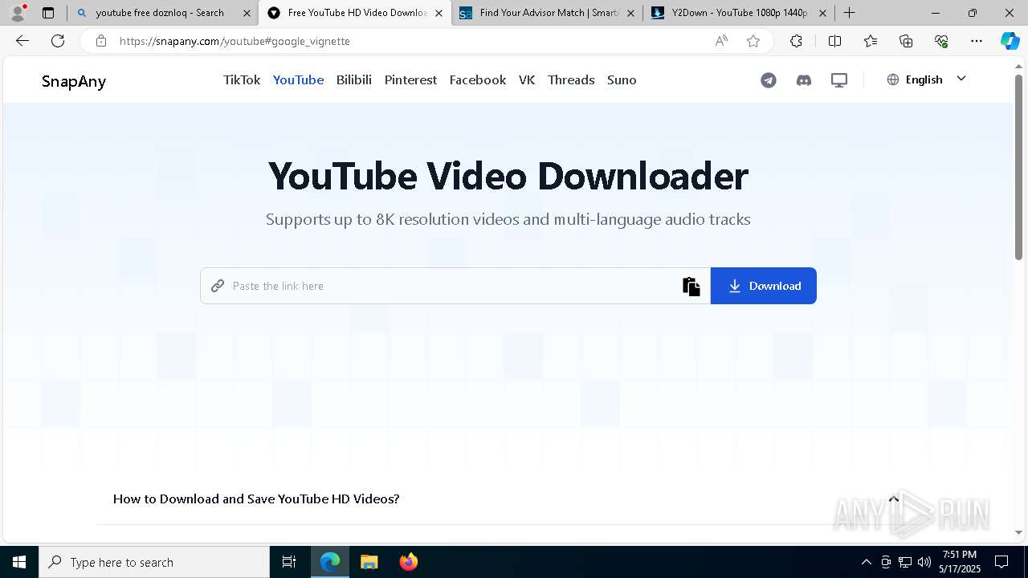This screenshot has width=1028, height=578.
Task: Select Suno in site navigation
Action: tap(622, 79)
